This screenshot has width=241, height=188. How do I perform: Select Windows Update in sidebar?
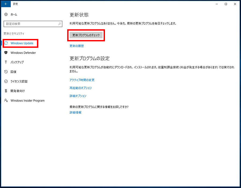click(x=22, y=43)
